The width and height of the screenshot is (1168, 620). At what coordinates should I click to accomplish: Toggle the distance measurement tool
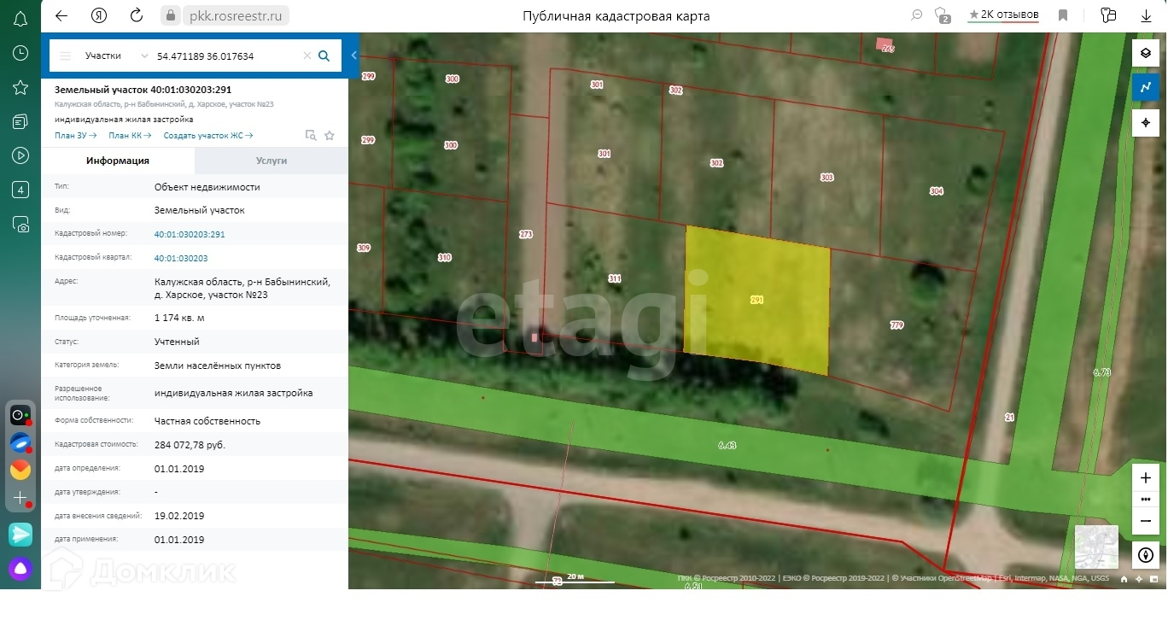point(1146,87)
